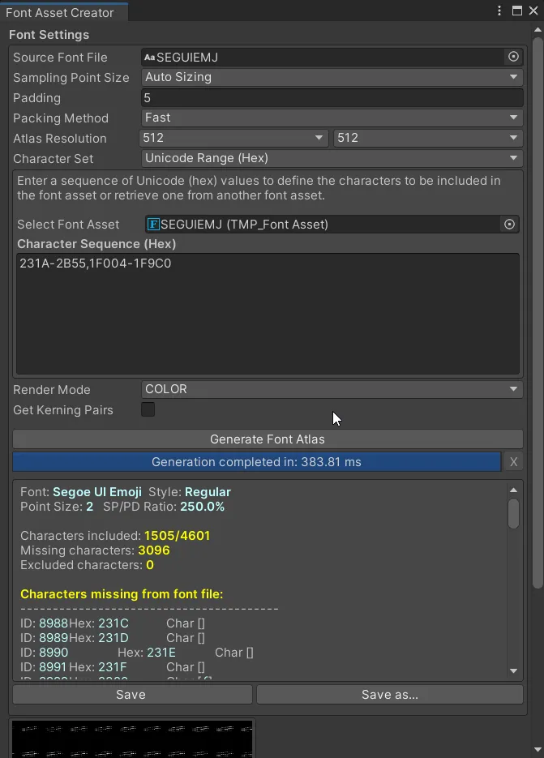Open Sampling Point Size dropdown
Image resolution: width=544 pixels, height=758 pixels.
pyautogui.click(x=332, y=77)
